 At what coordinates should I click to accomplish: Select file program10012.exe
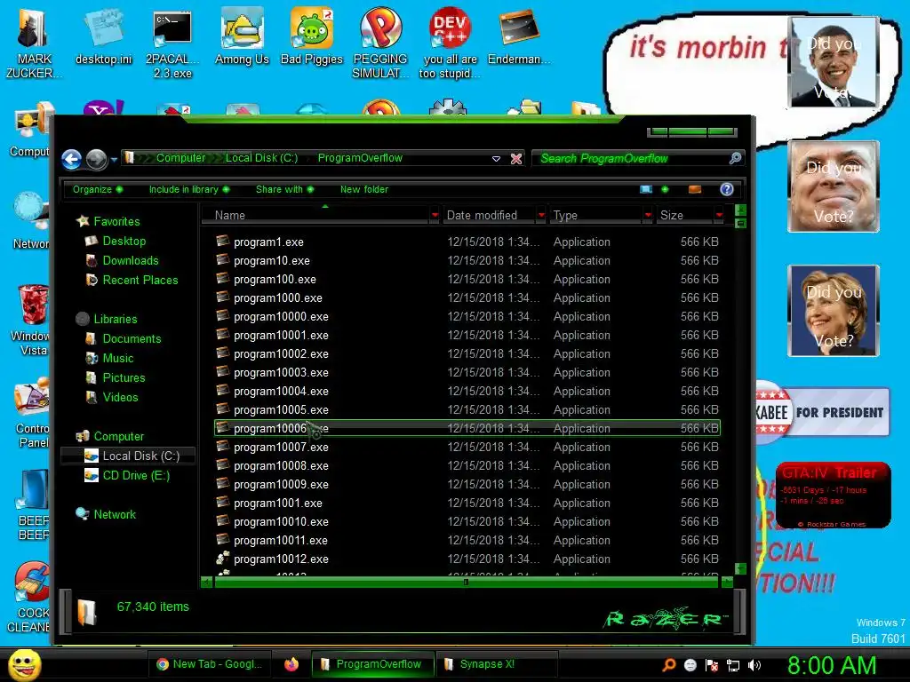(467, 559)
